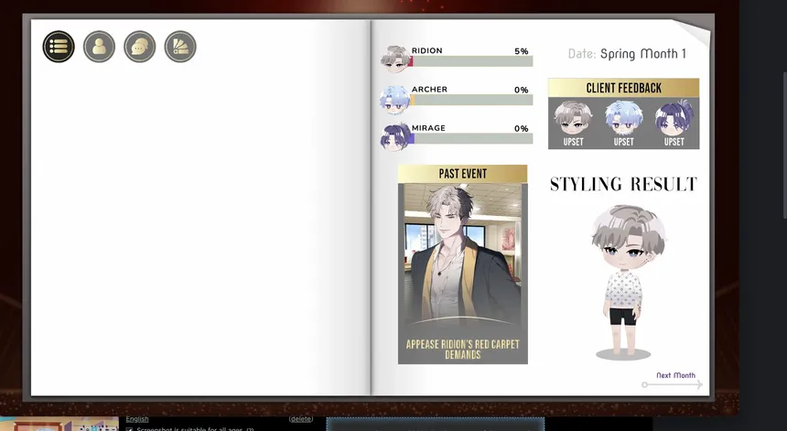The image size is (787, 431).
Task: Click the Spring Month 1 date text
Action: click(x=643, y=54)
